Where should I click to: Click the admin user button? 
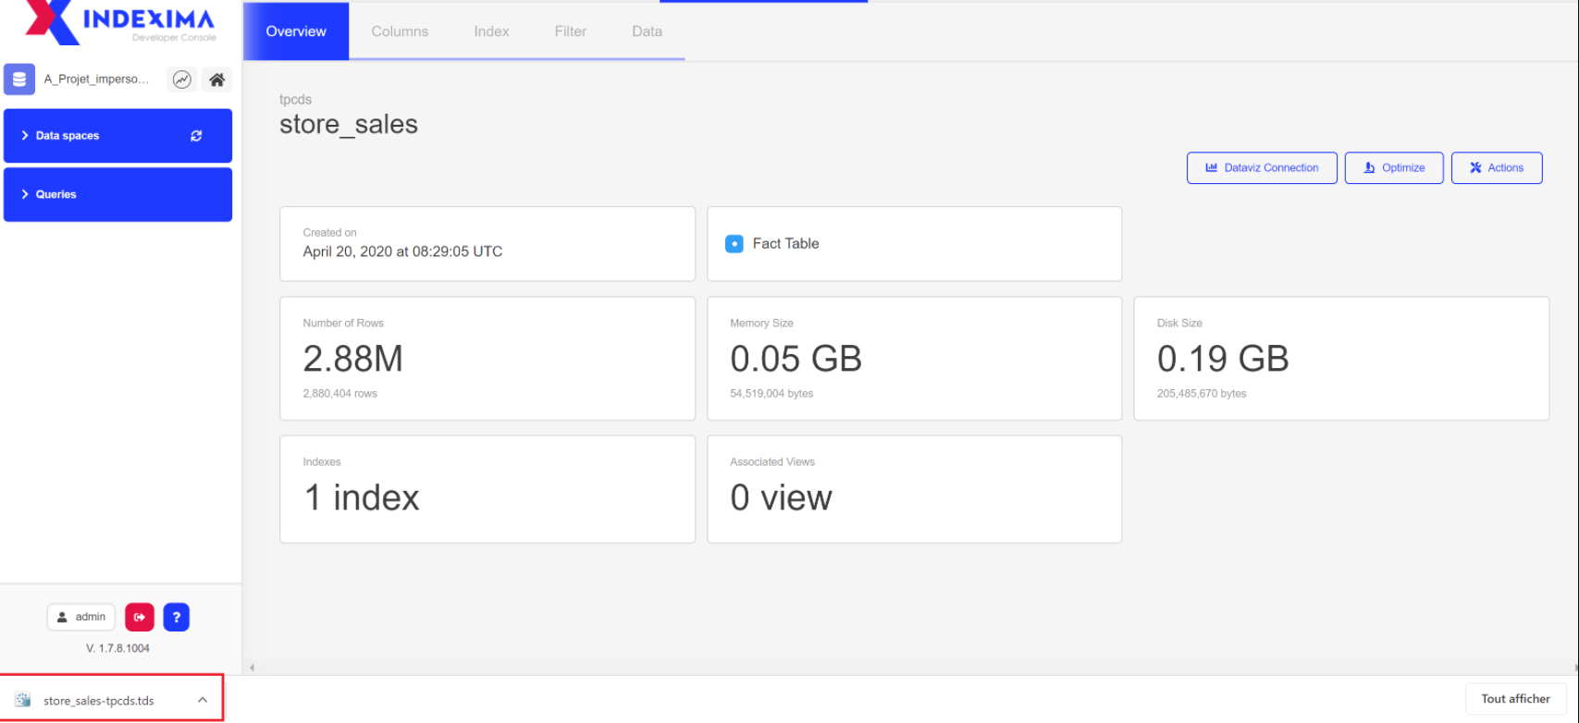click(81, 617)
